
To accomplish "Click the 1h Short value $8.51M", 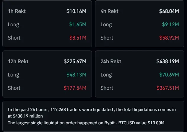I will pos(77,38).
